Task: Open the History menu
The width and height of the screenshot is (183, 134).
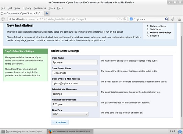Action: tap(27, 8)
